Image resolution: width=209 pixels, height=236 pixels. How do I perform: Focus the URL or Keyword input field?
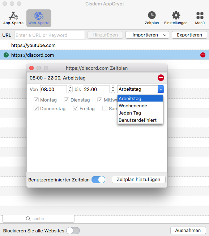point(50,35)
